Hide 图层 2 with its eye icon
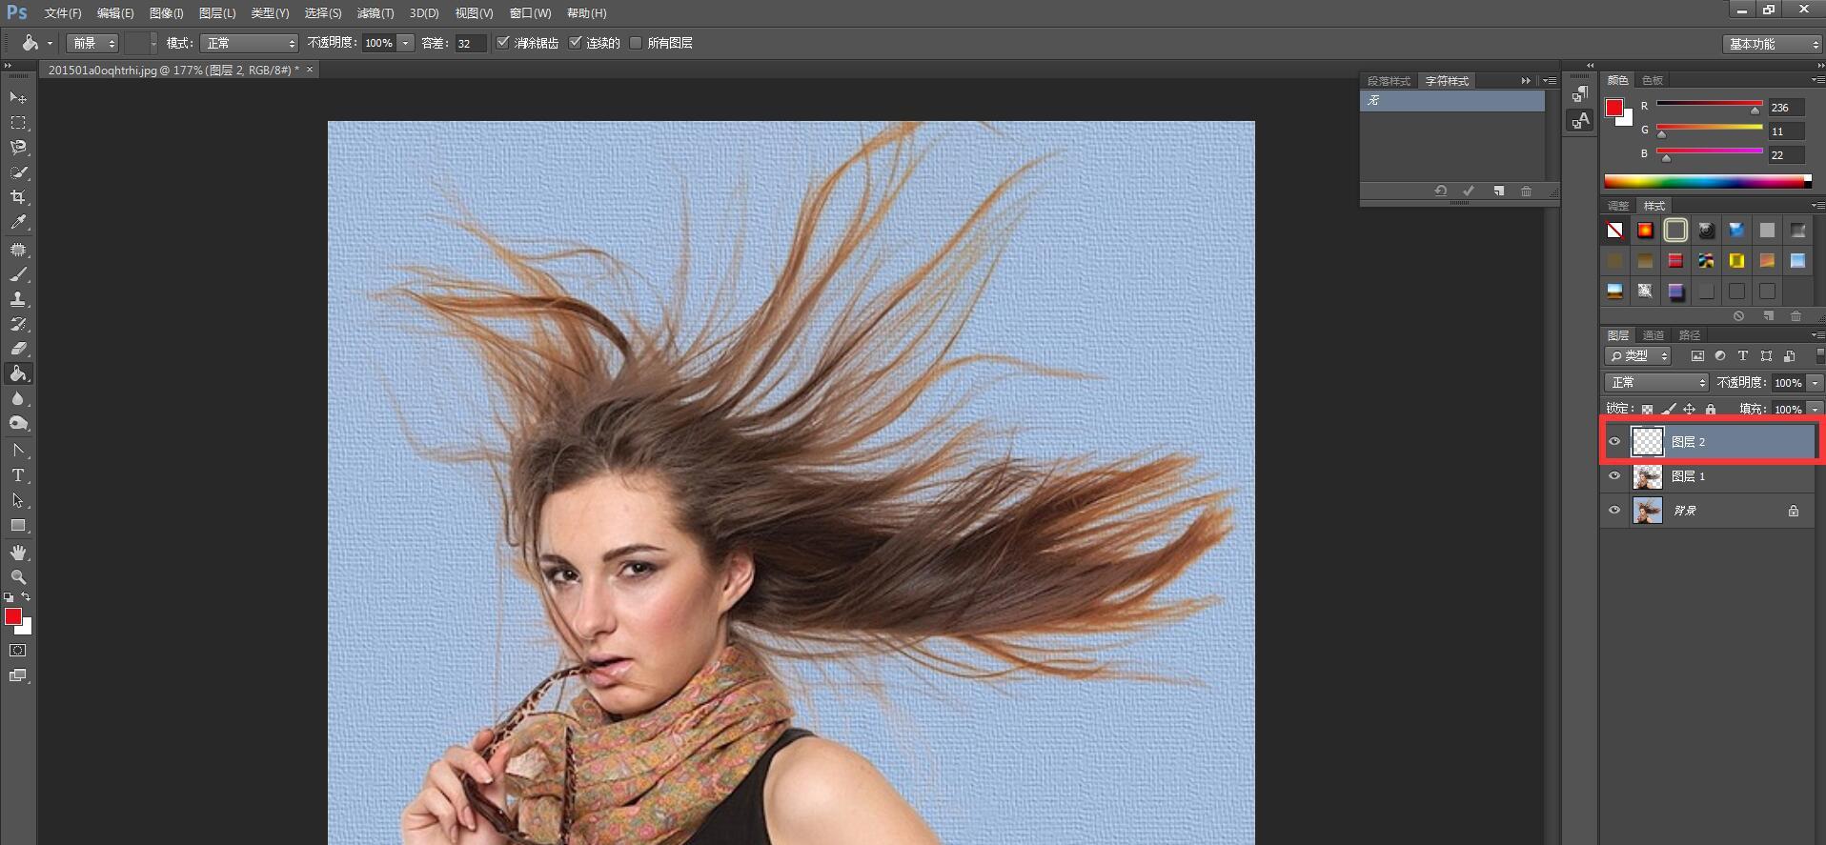The image size is (1826, 845). pyautogui.click(x=1614, y=441)
